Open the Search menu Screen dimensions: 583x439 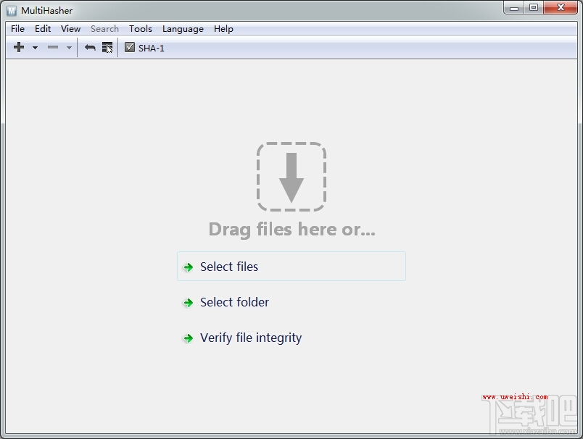click(x=105, y=28)
